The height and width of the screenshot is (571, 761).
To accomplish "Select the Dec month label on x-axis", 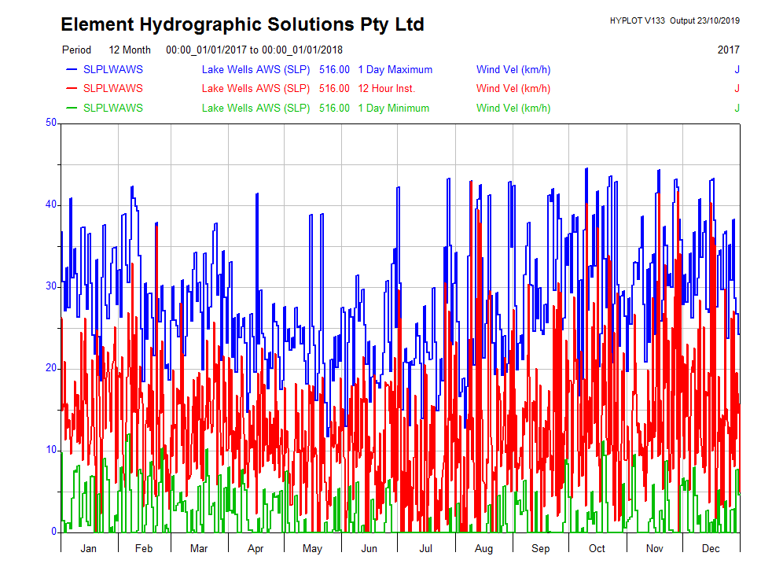I will pos(711,548).
